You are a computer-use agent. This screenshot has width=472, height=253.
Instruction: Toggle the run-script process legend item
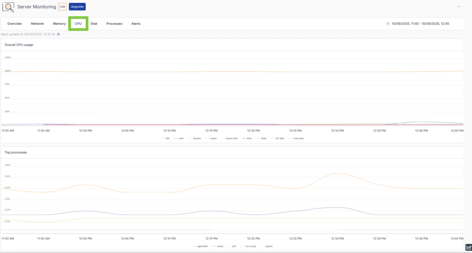pos(249,246)
